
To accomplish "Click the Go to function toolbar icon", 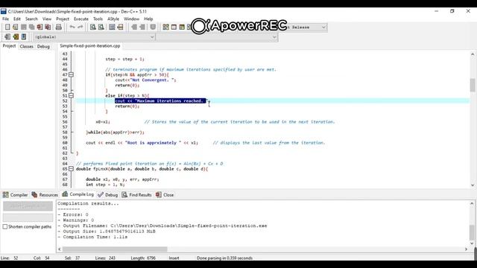I will tap(112, 27).
